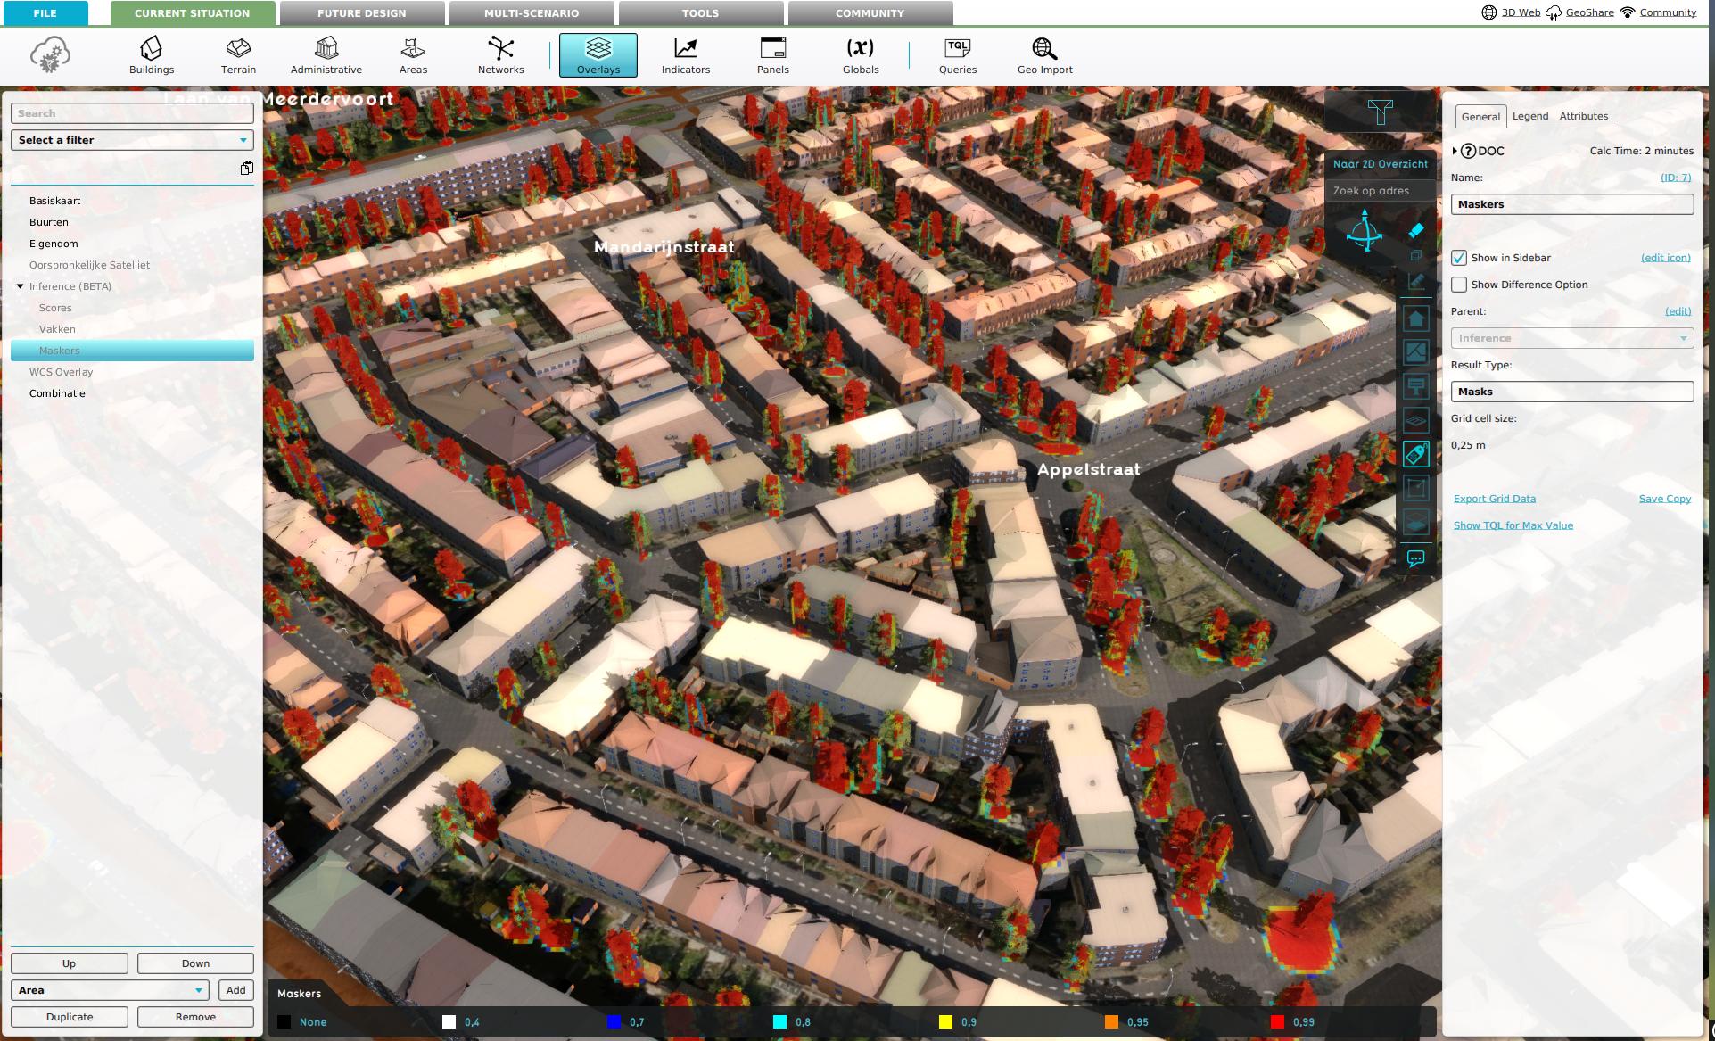Click the camera navigation compass icon
This screenshot has height=1041, width=1715.
click(1364, 232)
